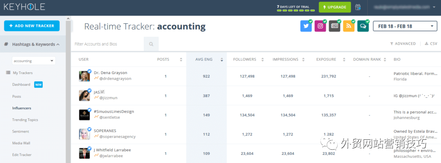This screenshot has height=163, width=441.
Task: Toggle the RSS blogs source filter
Action: 349,26
